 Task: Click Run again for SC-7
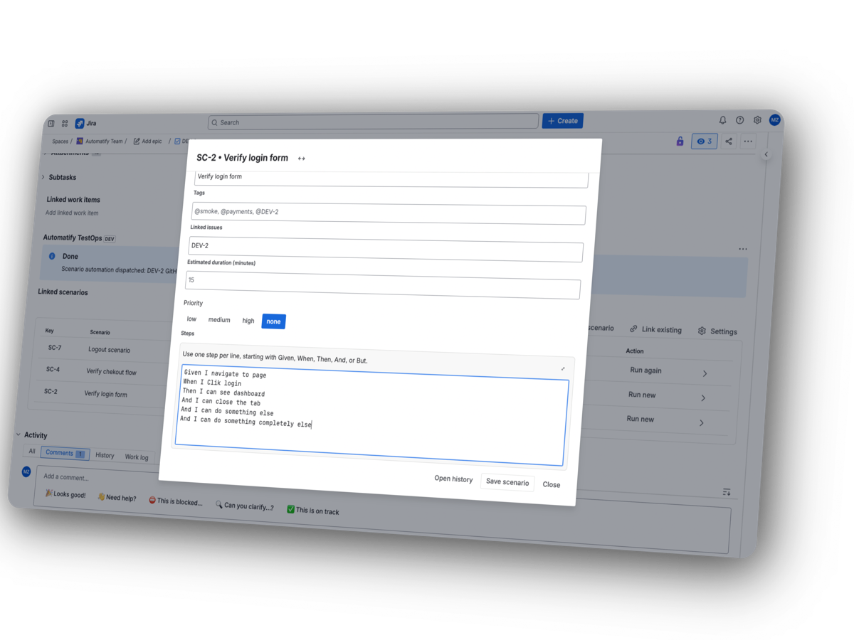645,370
